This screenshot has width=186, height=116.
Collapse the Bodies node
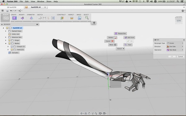point(6,43)
